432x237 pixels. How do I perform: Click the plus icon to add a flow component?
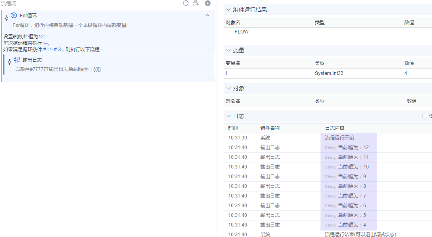point(207,3)
